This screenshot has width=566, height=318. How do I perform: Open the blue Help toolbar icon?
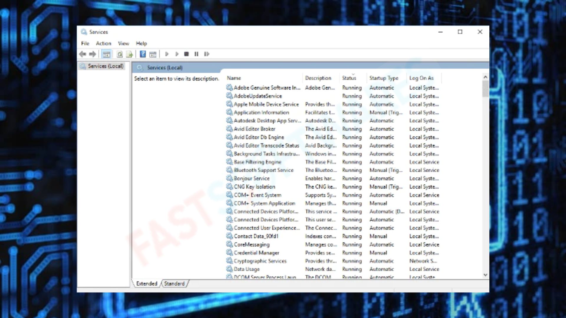click(143, 54)
